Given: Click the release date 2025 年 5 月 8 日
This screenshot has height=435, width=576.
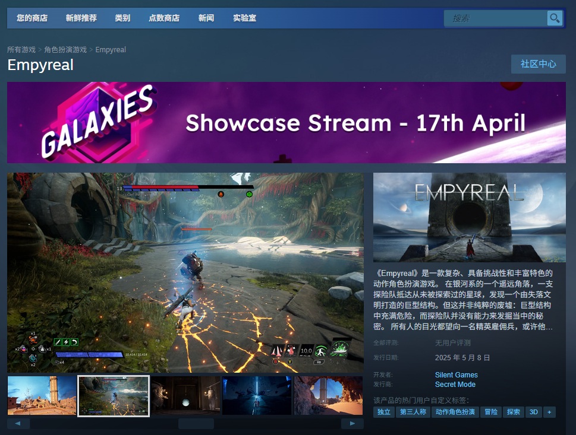Looking at the screenshot, I should pos(462,358).
